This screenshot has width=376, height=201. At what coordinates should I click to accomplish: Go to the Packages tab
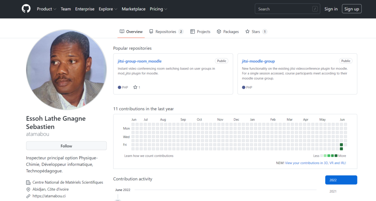[228, 32]
